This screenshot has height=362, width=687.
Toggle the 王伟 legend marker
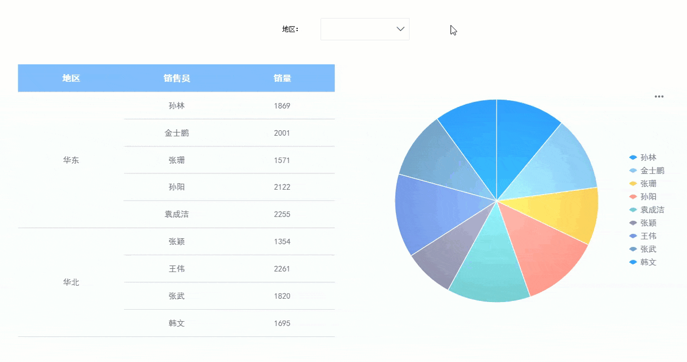point(633,236)
